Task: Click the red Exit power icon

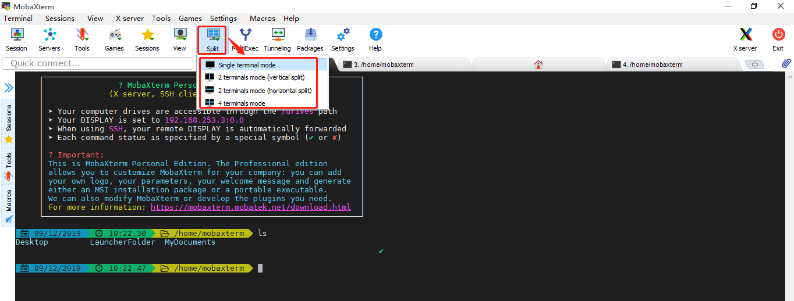Action: click(x=778, y=40)
